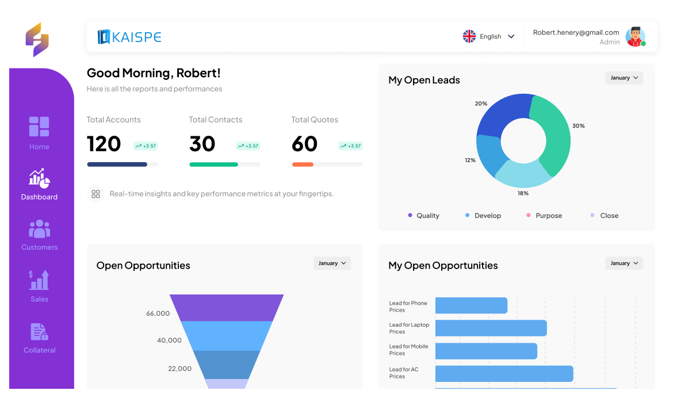
Task: Open January dropdown in Open Opportunities
Action: [x=332, y=263]
